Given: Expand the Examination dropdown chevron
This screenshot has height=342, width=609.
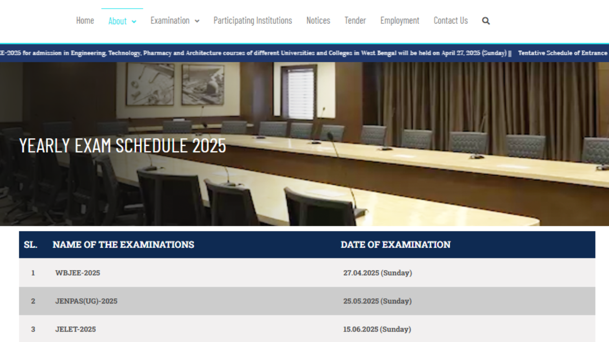Looking at the screenshot, I should (197, 21).
